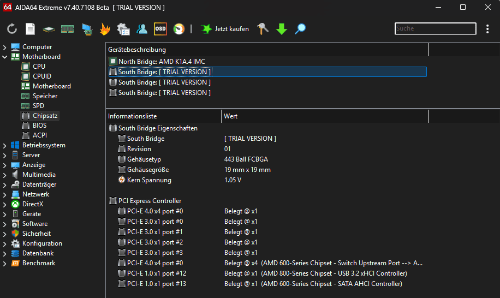
Task: Click the RAM module toolbar icon
Action: click(67, 29)
